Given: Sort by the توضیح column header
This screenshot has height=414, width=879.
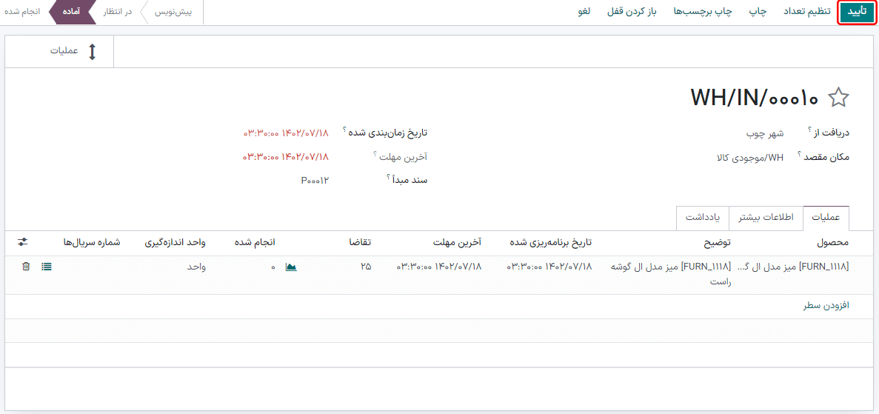Looking at the screenshot, I should 718,242.
